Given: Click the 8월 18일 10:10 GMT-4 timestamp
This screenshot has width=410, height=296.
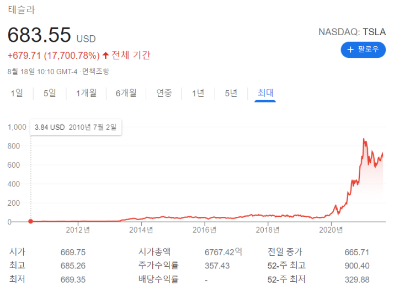Looking at the screenshot, I should pyautogui.click(x=42, y=72).
